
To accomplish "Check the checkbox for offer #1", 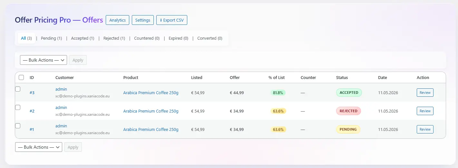I will 18,126.
